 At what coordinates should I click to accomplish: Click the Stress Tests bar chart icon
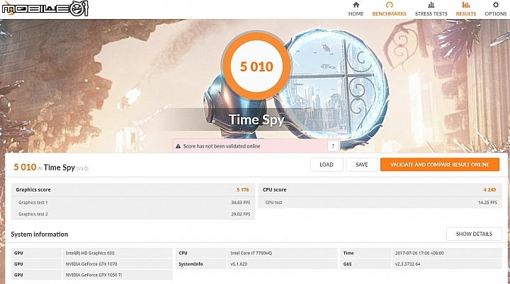tap(431, 5)
